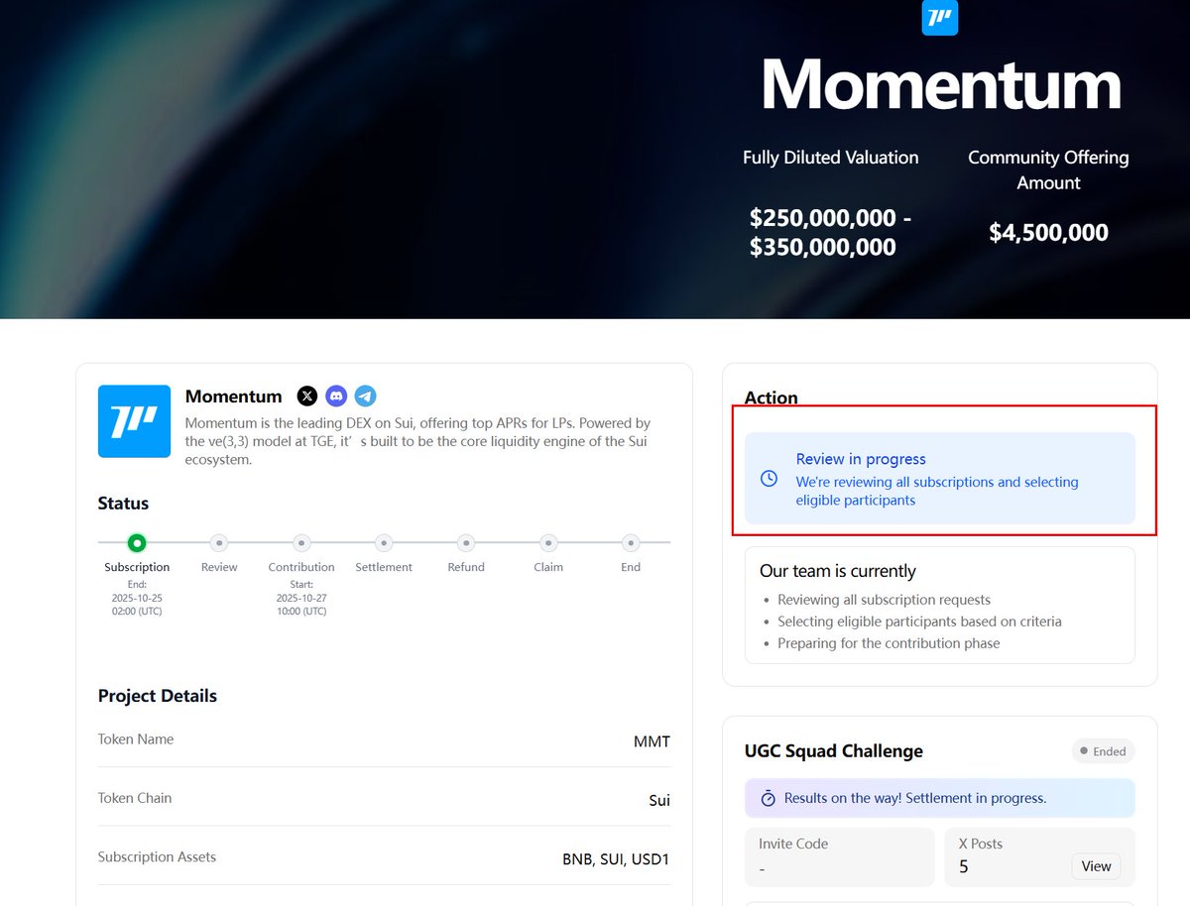Select the Subscription status step marker

(137, 542)
